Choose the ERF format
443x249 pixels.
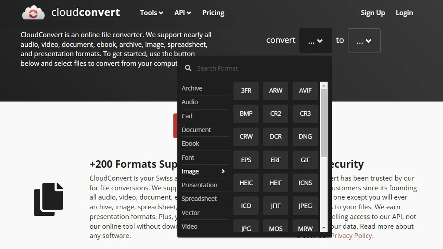pos(276,160)
